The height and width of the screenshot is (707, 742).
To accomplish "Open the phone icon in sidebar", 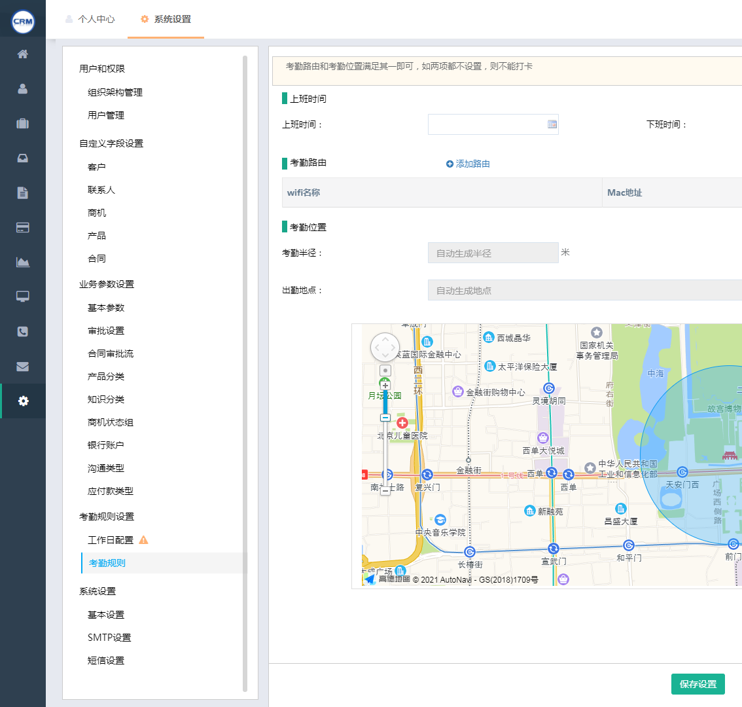I will coord(23,331).
